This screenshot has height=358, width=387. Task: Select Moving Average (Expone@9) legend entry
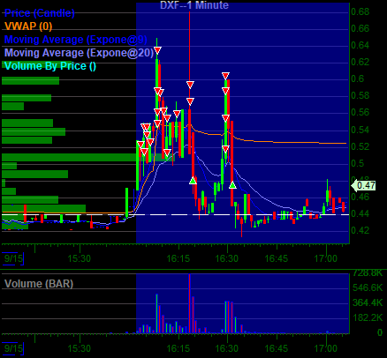coord(75,40)
